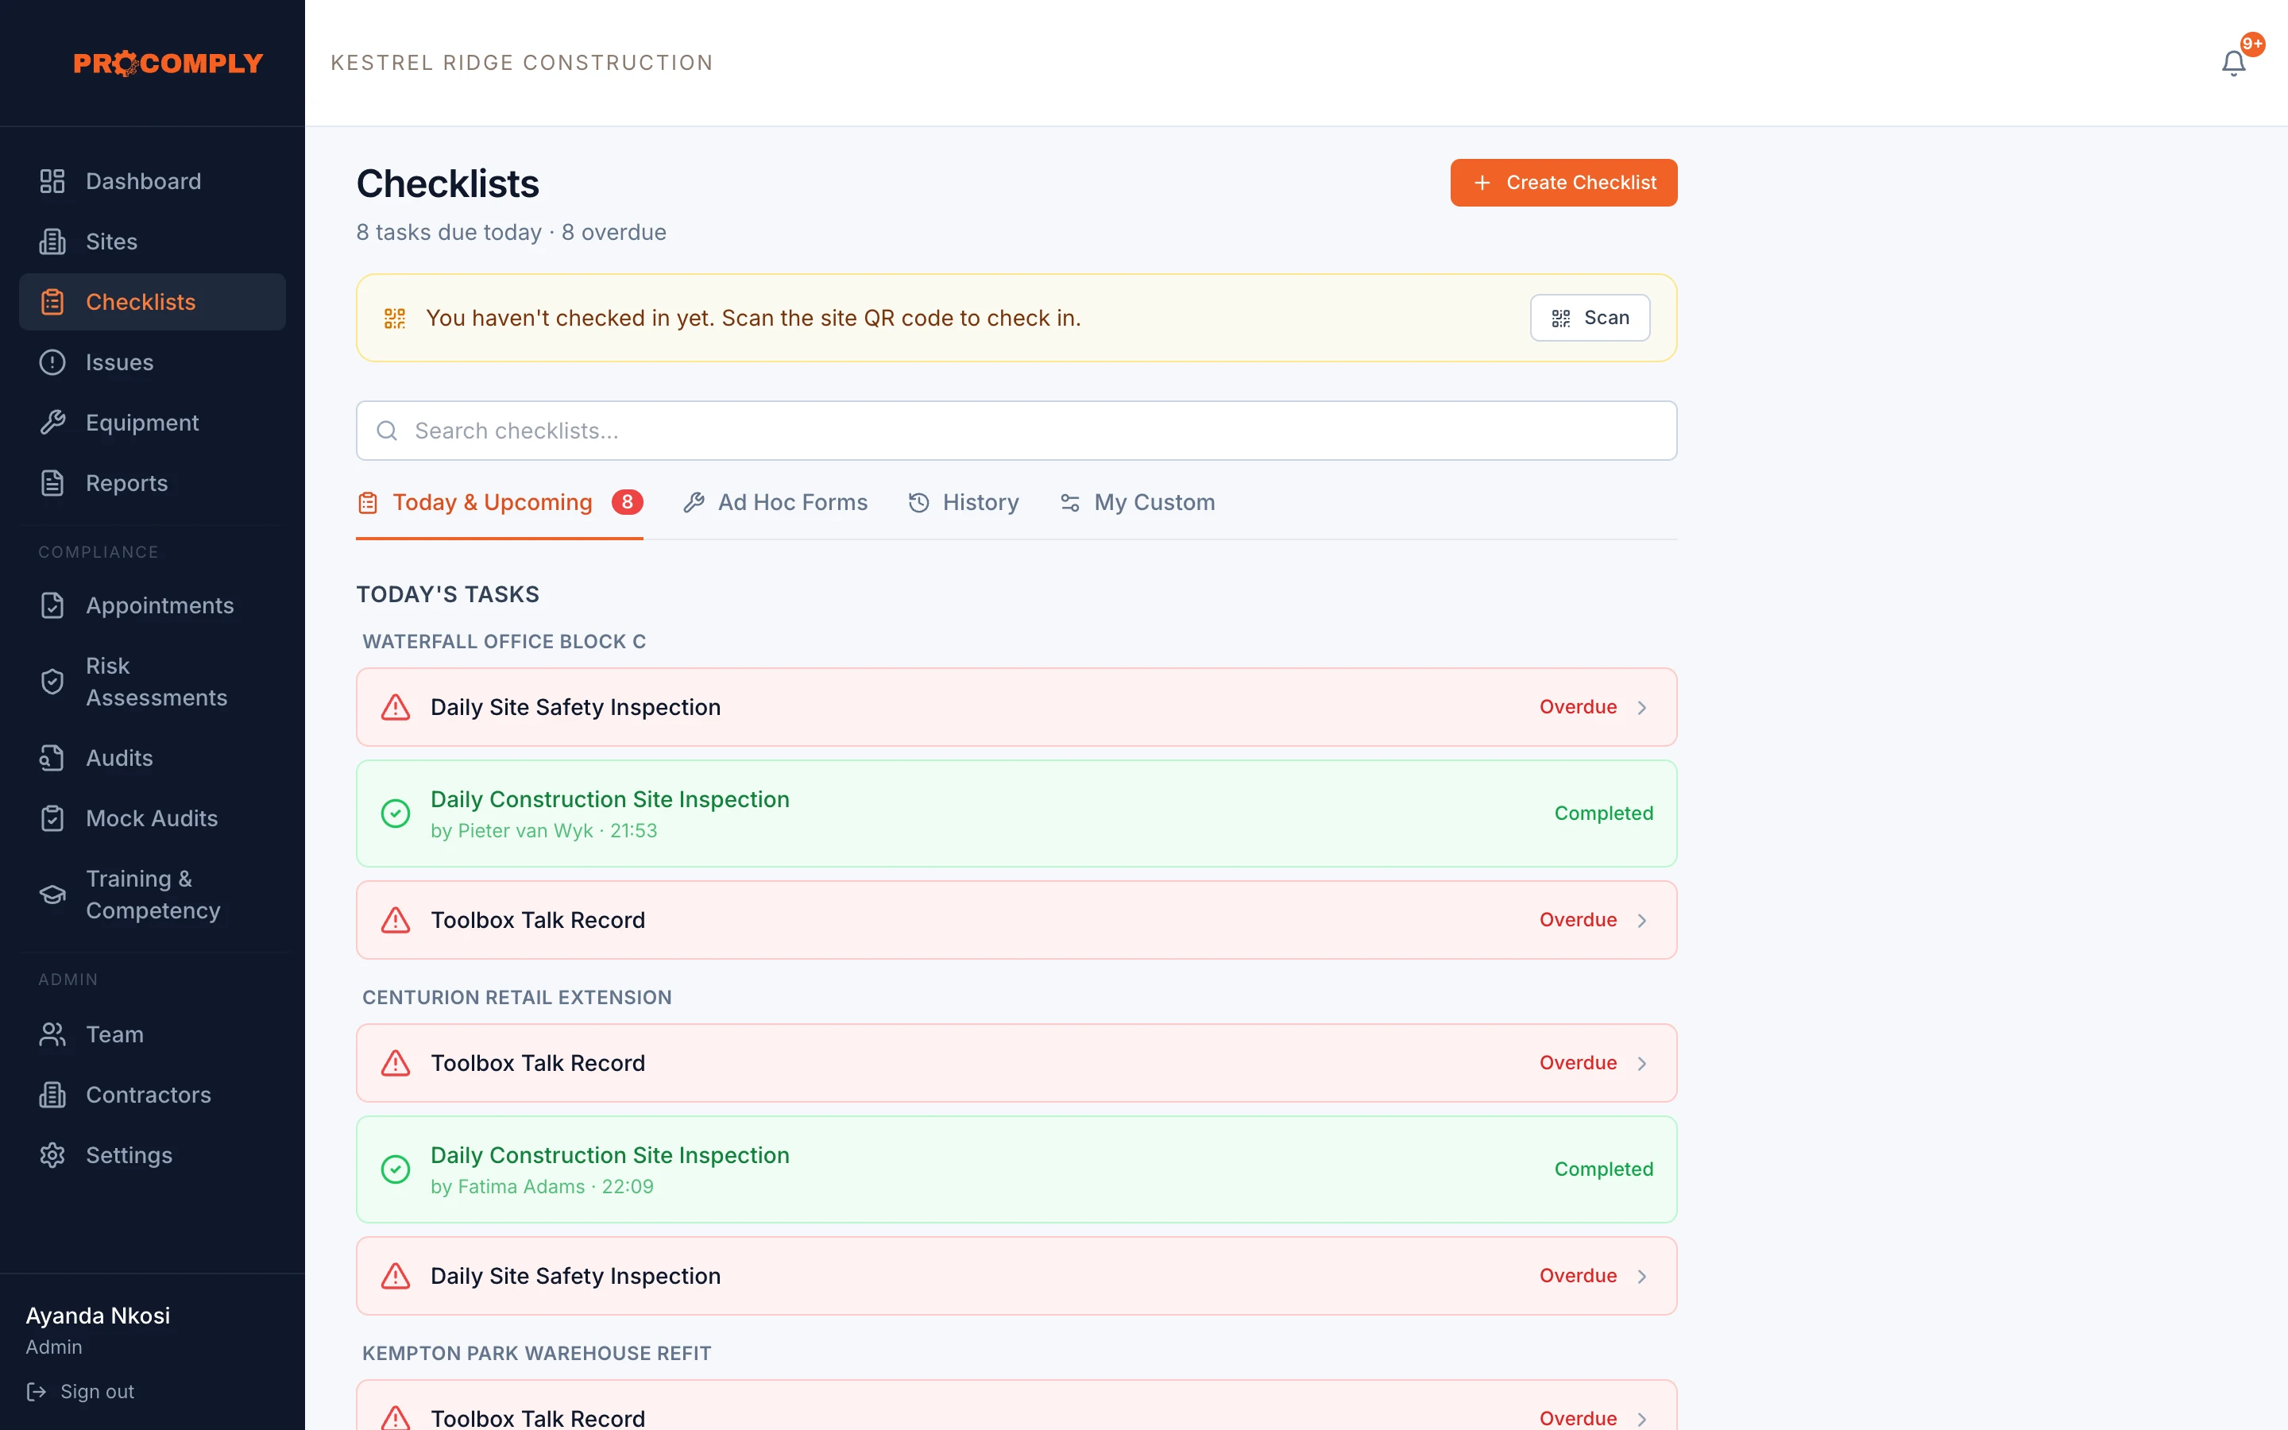Switch to Today & Upcoming tab
Image resolution: width=2288 pixels, height=1430 pixels.
[499, 502]
